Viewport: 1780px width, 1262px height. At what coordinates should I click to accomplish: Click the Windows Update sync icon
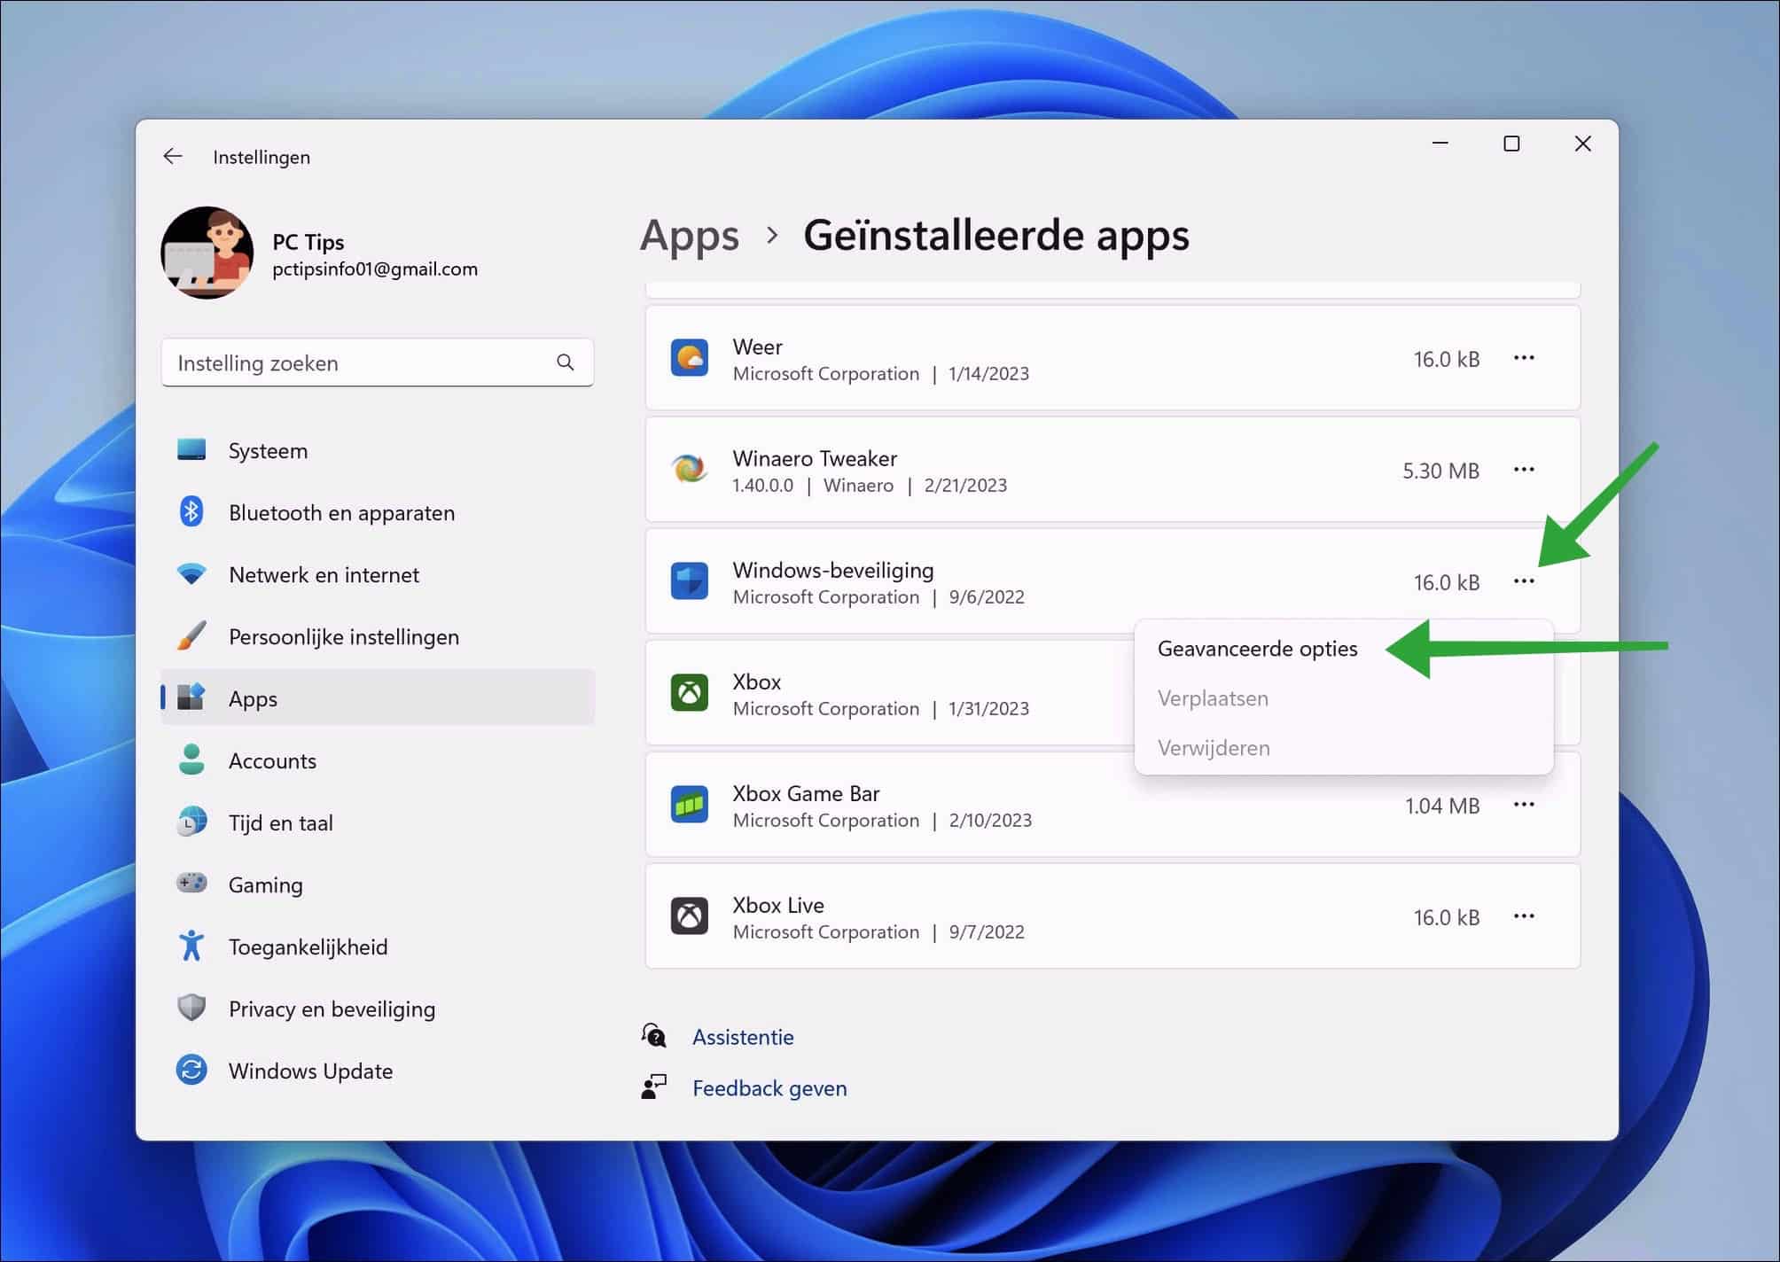pos(191,1071)
